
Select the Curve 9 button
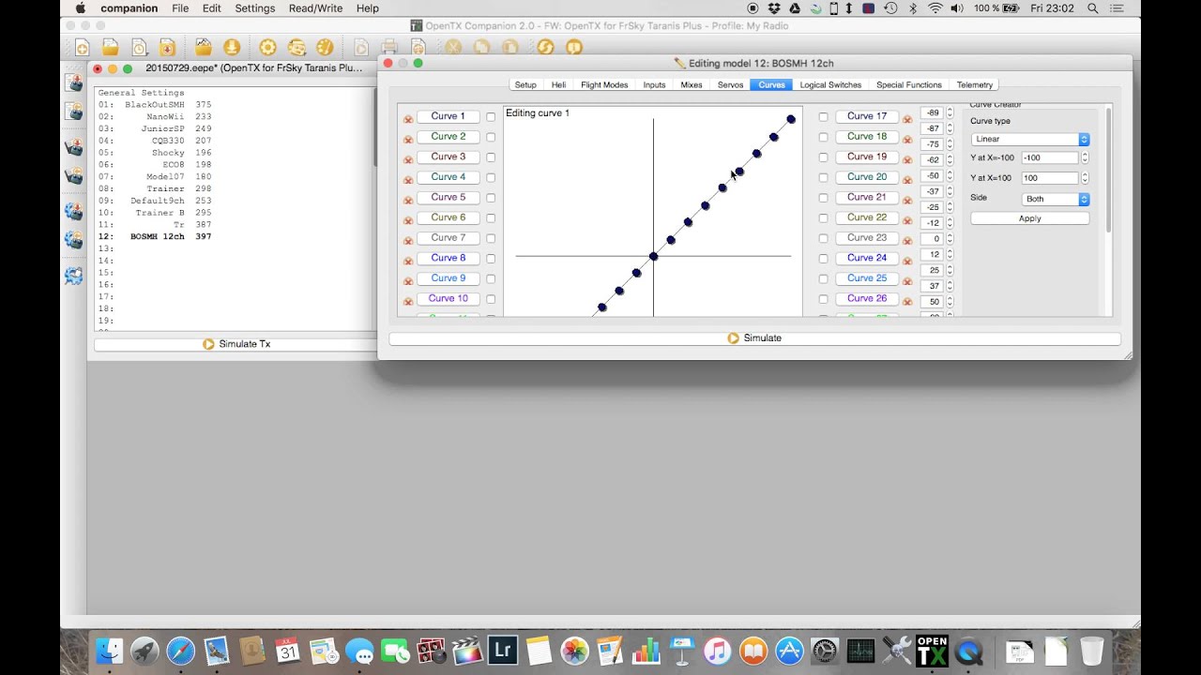pyautogui.click(x=448, y=278)
